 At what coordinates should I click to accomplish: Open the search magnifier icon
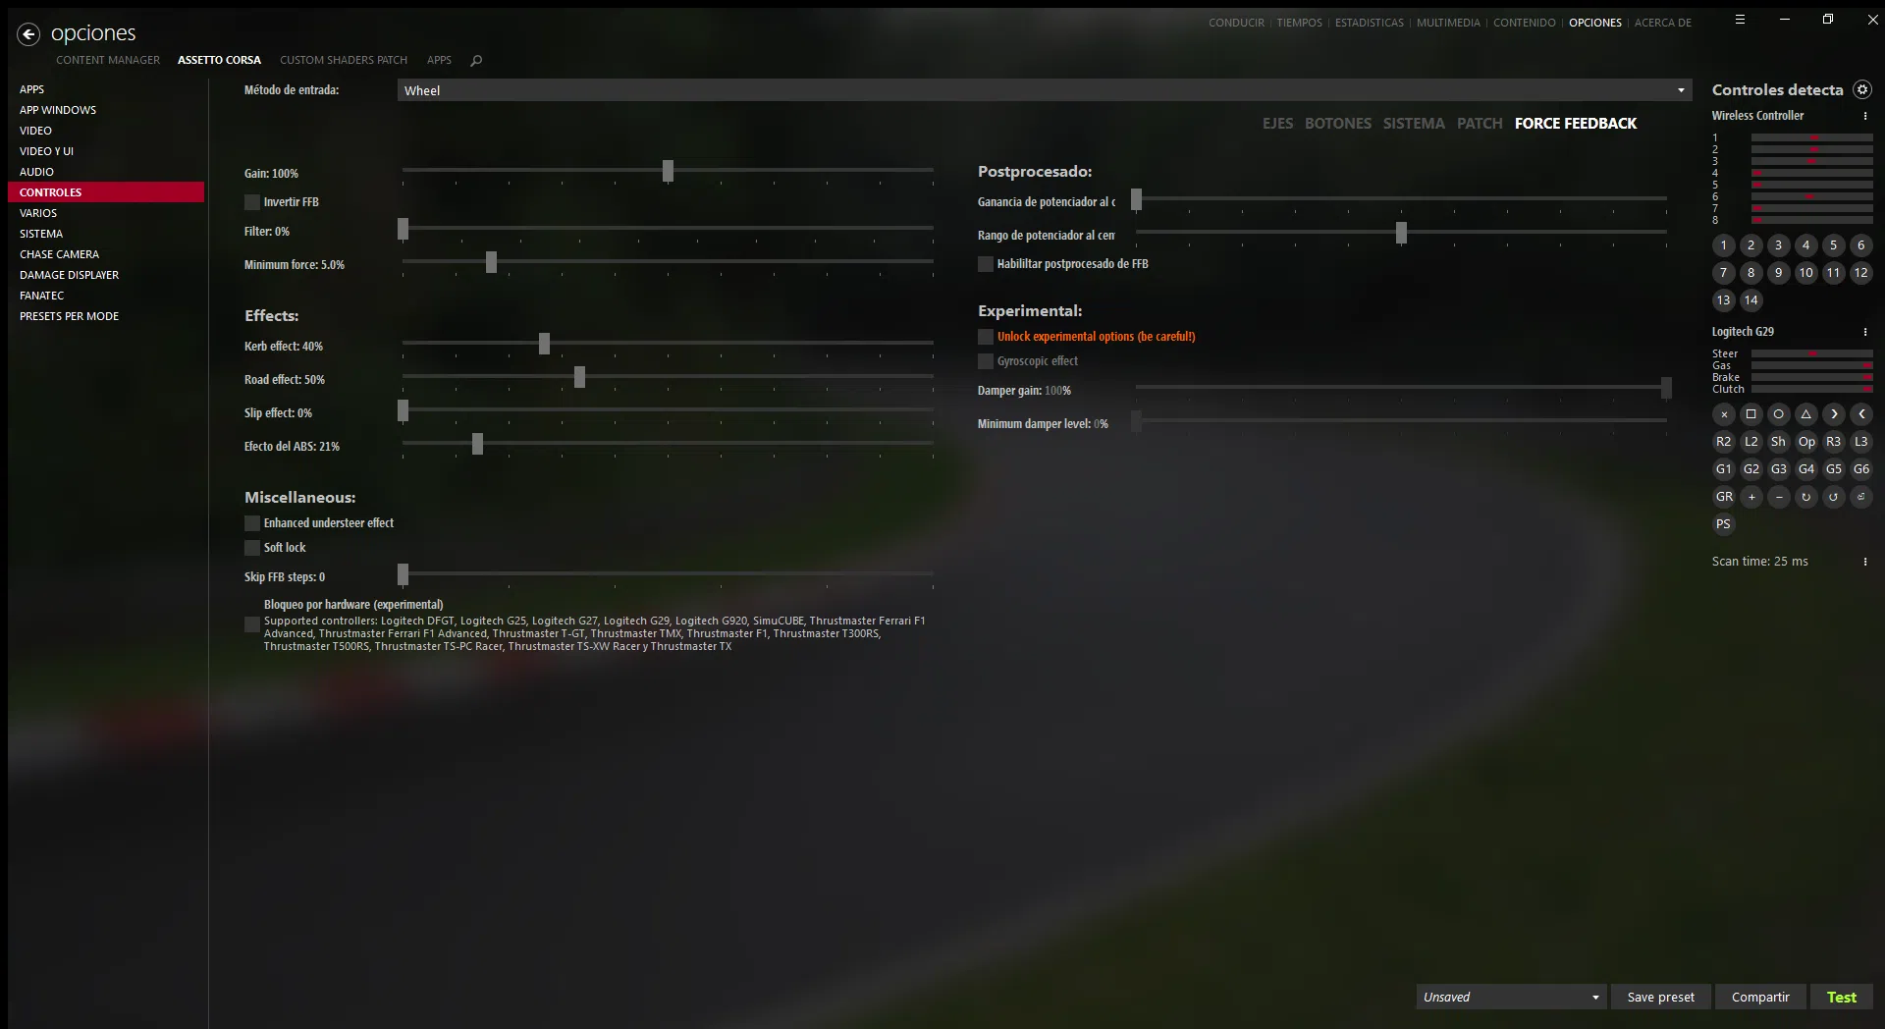(x=476, y=61)
